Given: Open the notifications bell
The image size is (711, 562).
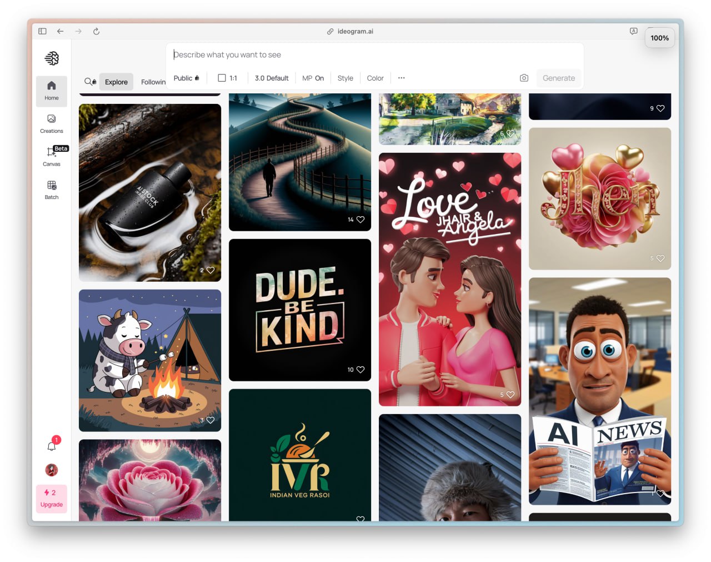Looking at the screenshot, I should (52, 446).
